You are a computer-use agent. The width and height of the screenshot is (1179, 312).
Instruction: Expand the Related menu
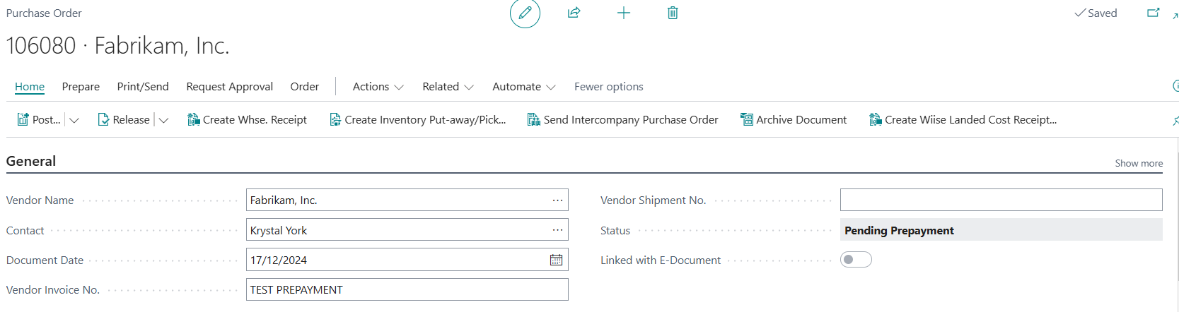point(448,87)
